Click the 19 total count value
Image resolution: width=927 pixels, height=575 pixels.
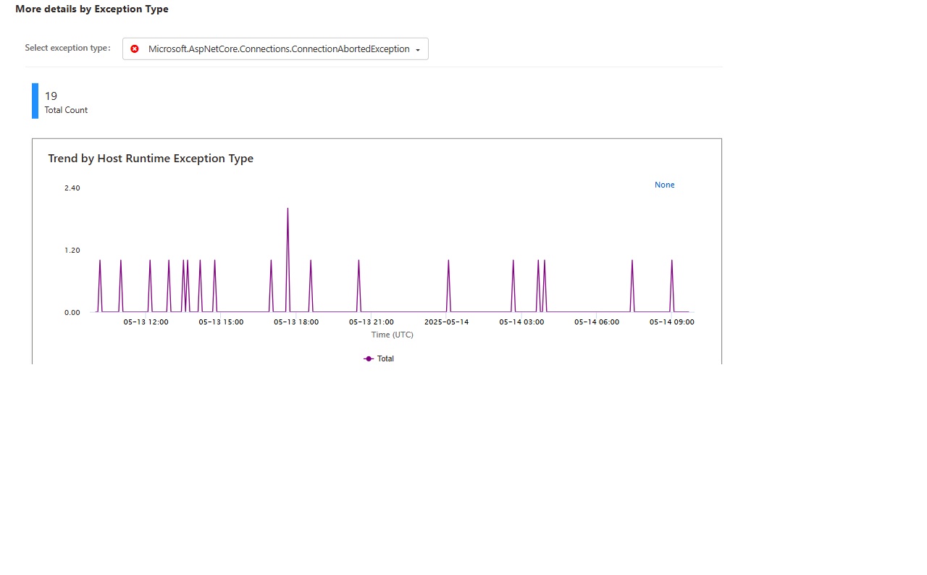pos(51,96)
